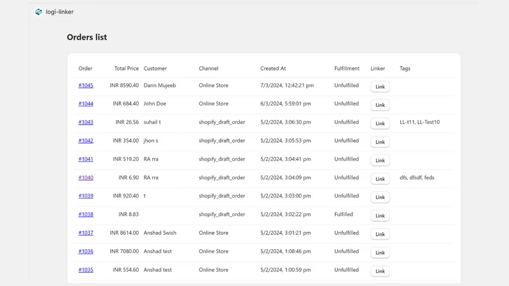The image size is (509, 286).
Task: Click customer t on order #1039
Action: [x=144, y=196]
